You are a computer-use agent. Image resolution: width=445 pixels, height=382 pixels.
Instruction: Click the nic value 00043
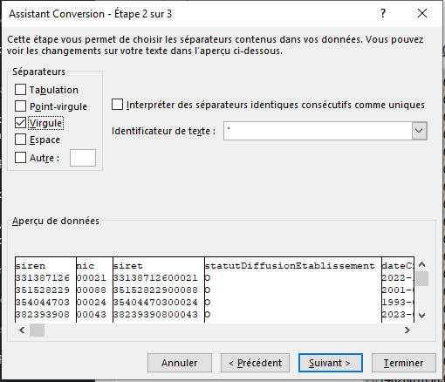92,315
